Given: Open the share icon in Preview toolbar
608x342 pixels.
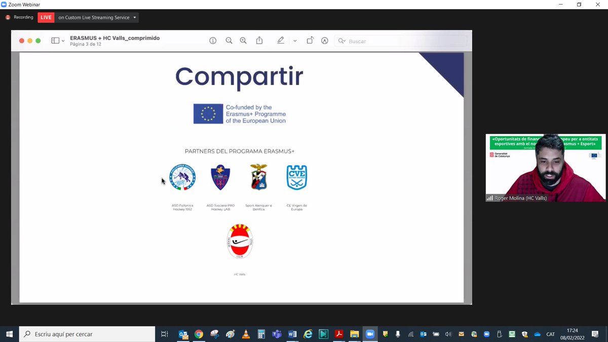Looking at the screenshot, I should [x=259, y=41].
